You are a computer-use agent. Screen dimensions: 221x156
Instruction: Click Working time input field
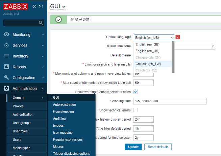[x=170, y=101]
